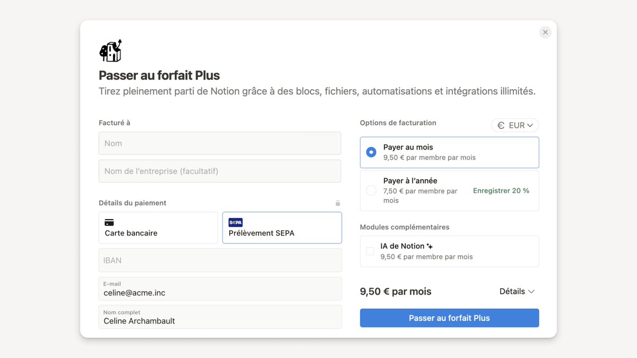
Task: Click the credit card icon
Action: [109, 222]
